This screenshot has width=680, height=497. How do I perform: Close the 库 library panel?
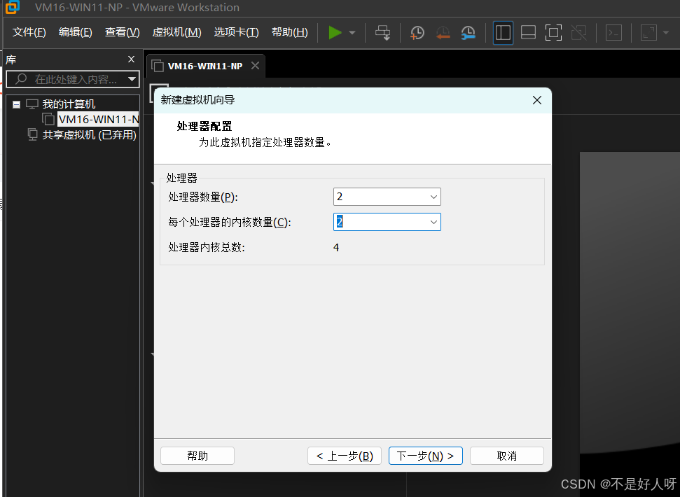tap(132, 59)
